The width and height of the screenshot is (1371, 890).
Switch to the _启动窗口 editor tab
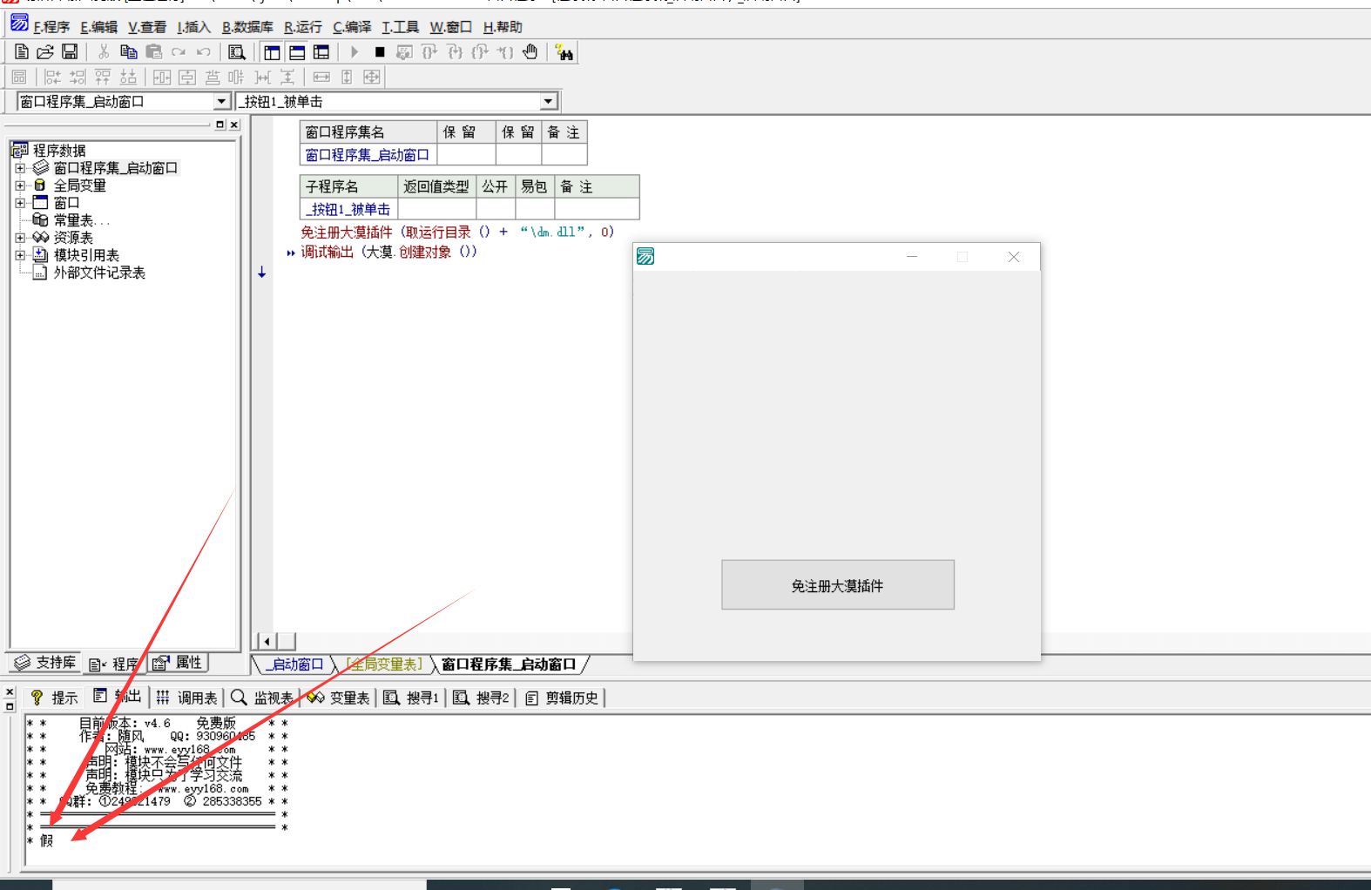294,664
